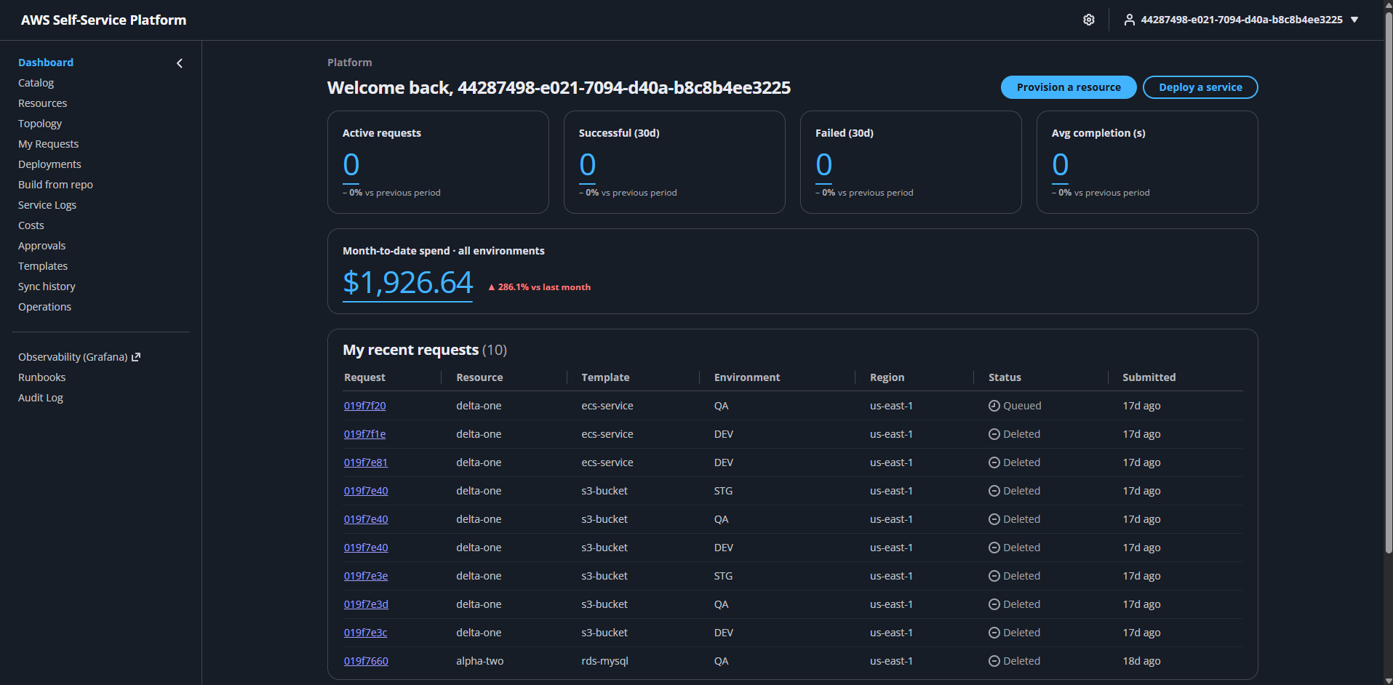Viewport: 1393px width, 685px height.
Task: Open request 019f7f20
Action: [x=365, y=406]
